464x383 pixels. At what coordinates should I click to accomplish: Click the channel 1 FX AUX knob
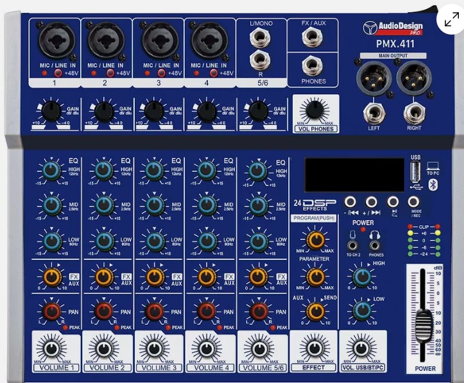click(53, 277)
